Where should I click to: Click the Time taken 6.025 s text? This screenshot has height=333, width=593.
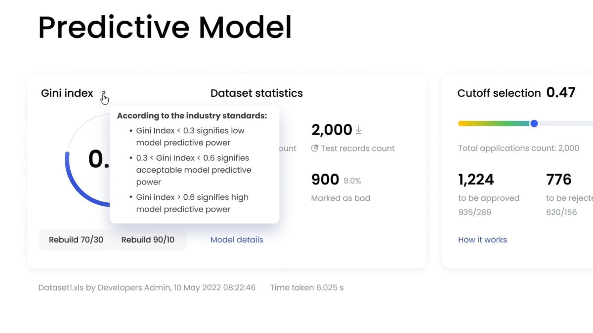coord(307,287)
